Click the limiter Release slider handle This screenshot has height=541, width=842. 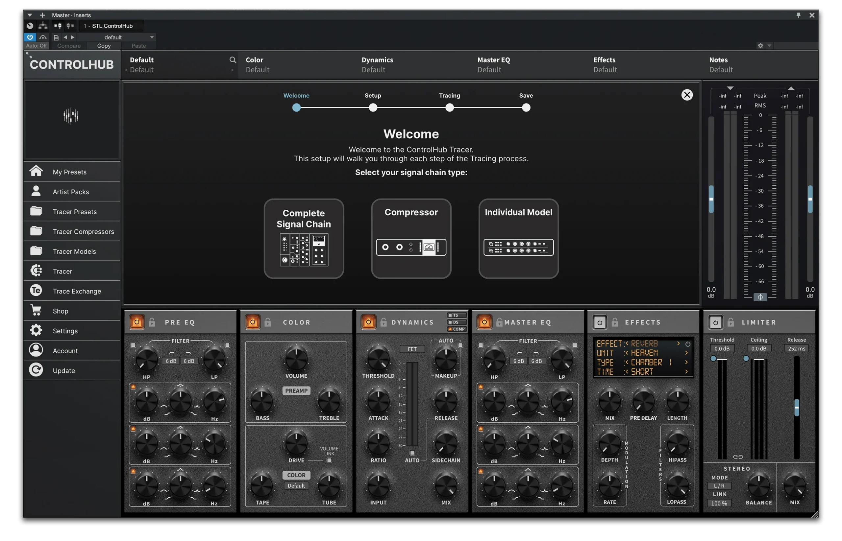point(797,408)
